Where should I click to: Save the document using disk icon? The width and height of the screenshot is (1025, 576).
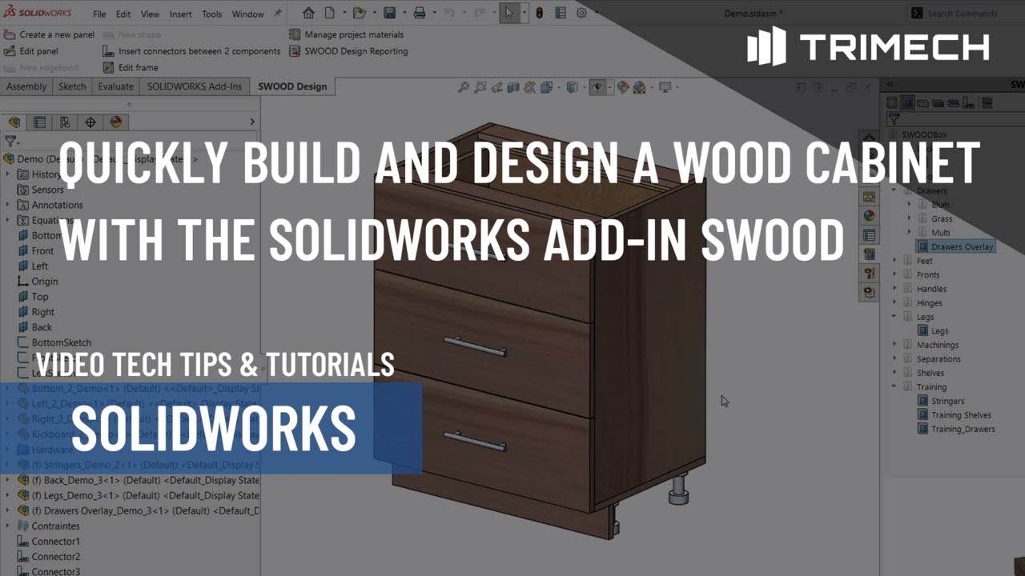(x=389, y=13)
